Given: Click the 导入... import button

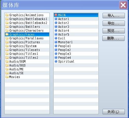Looking at the screenshot, I should (x=114, y=15).
